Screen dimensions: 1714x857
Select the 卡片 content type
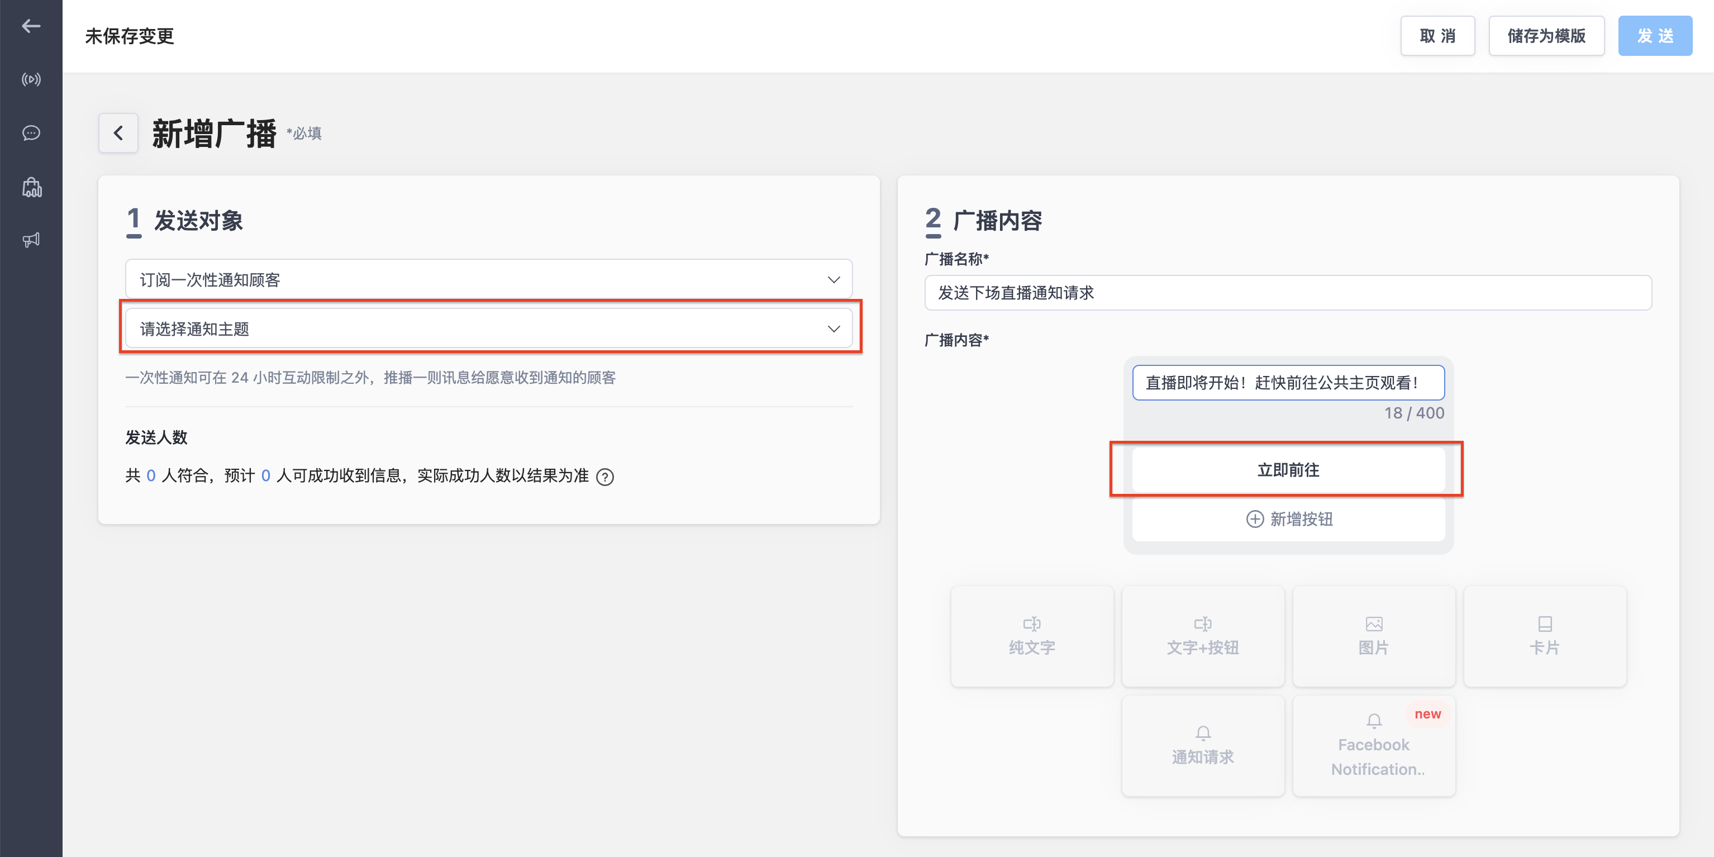(1544, 636)
